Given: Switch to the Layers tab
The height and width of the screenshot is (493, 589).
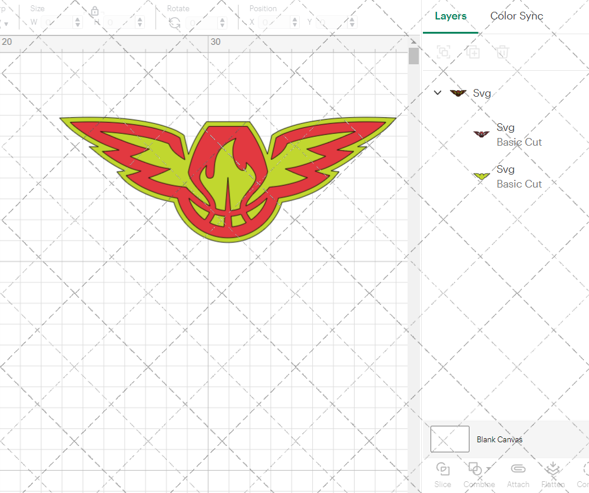Looking at the screenshot, I should [451, 16].
